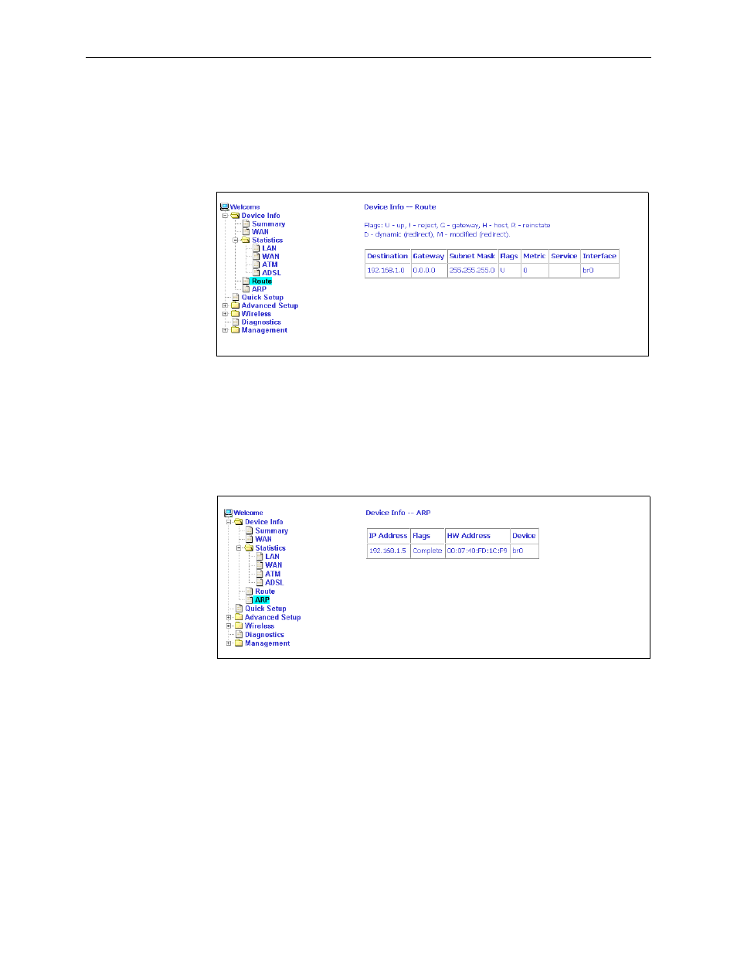
Task: Click the Metric column header
Action: point(535,256)
